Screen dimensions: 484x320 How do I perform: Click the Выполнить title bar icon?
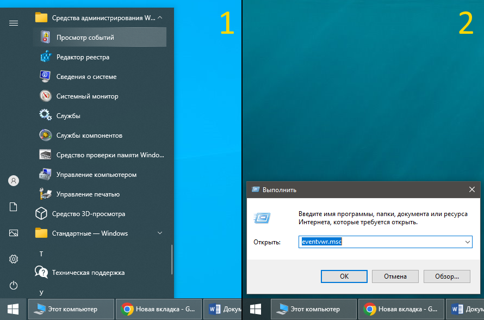click(256, 189)
